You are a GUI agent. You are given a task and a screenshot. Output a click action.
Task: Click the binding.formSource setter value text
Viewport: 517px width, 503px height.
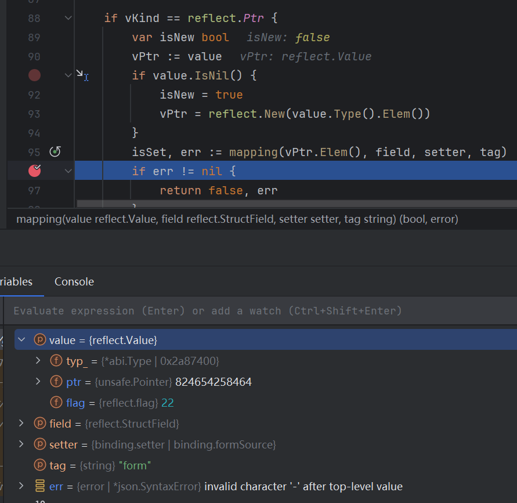click(225, 444)
